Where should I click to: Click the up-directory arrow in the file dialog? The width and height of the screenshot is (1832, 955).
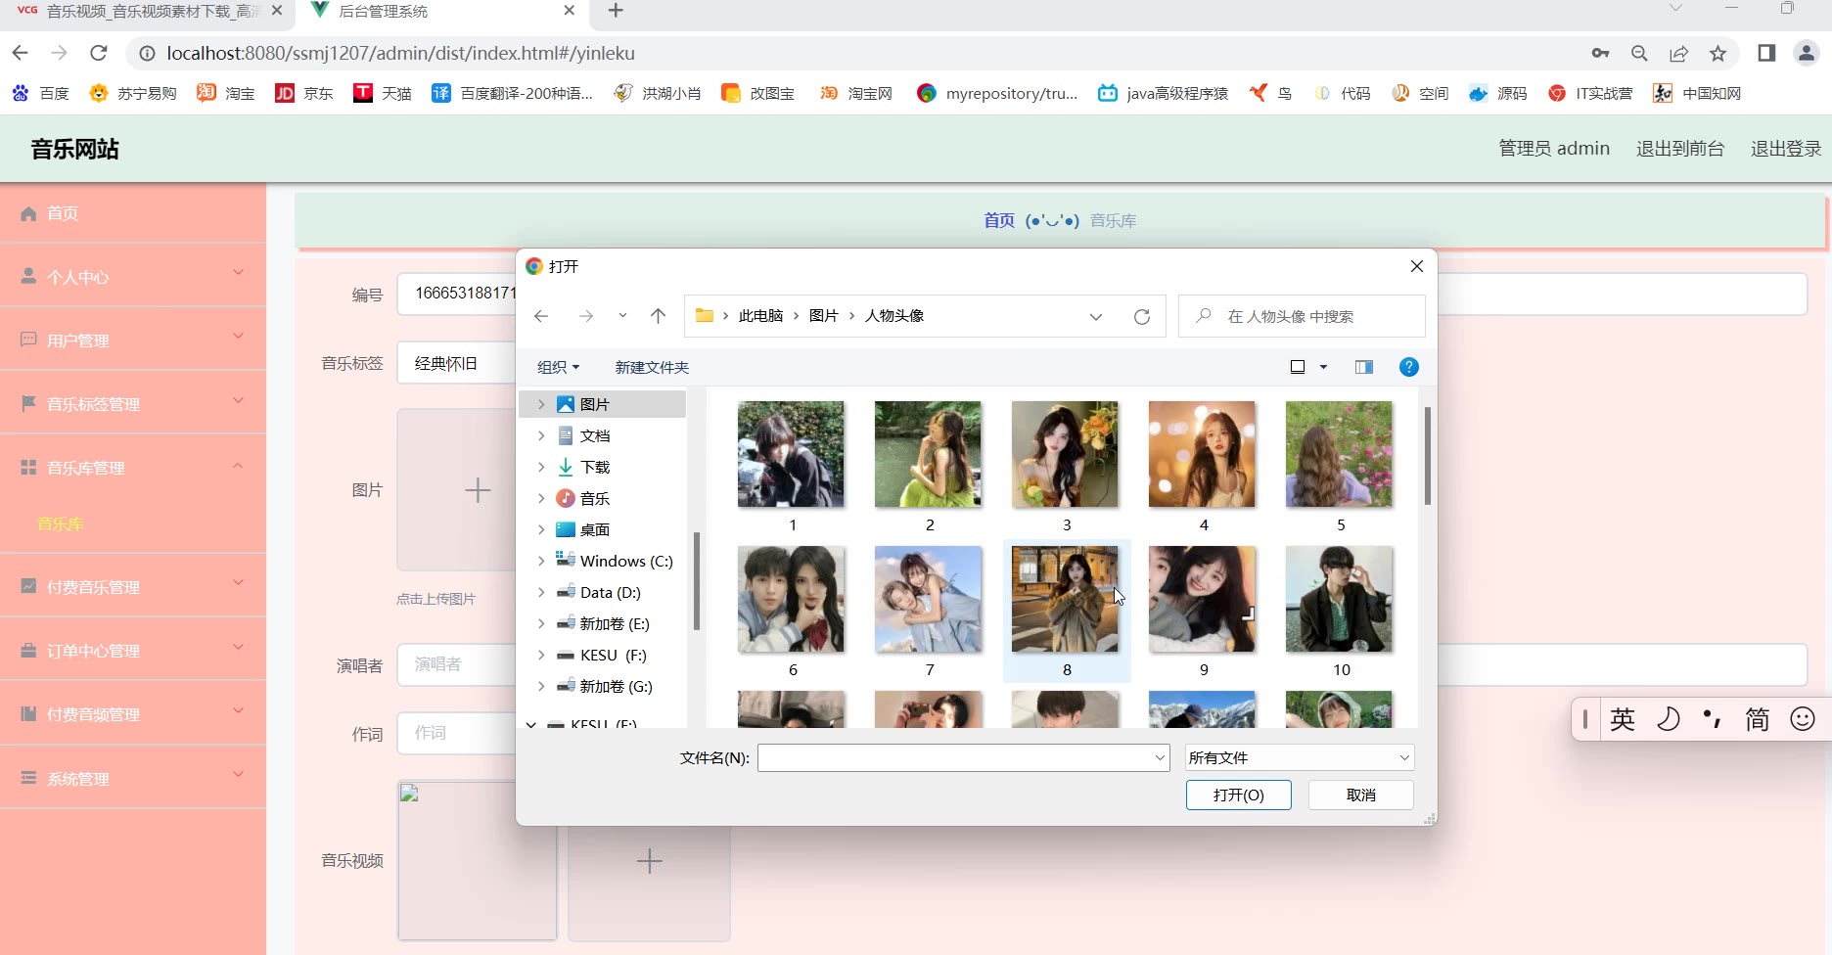(658, 316)
